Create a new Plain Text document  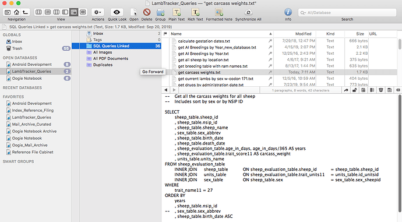coord(177,12)
